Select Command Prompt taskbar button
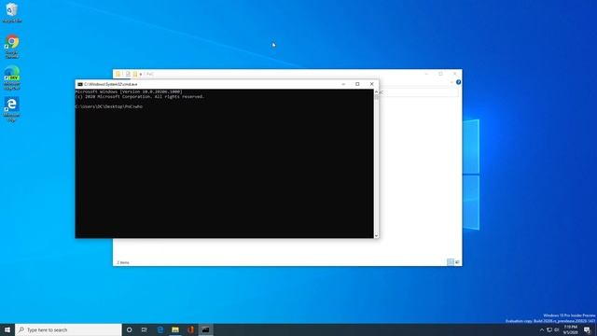 click(x=205, y=329)
